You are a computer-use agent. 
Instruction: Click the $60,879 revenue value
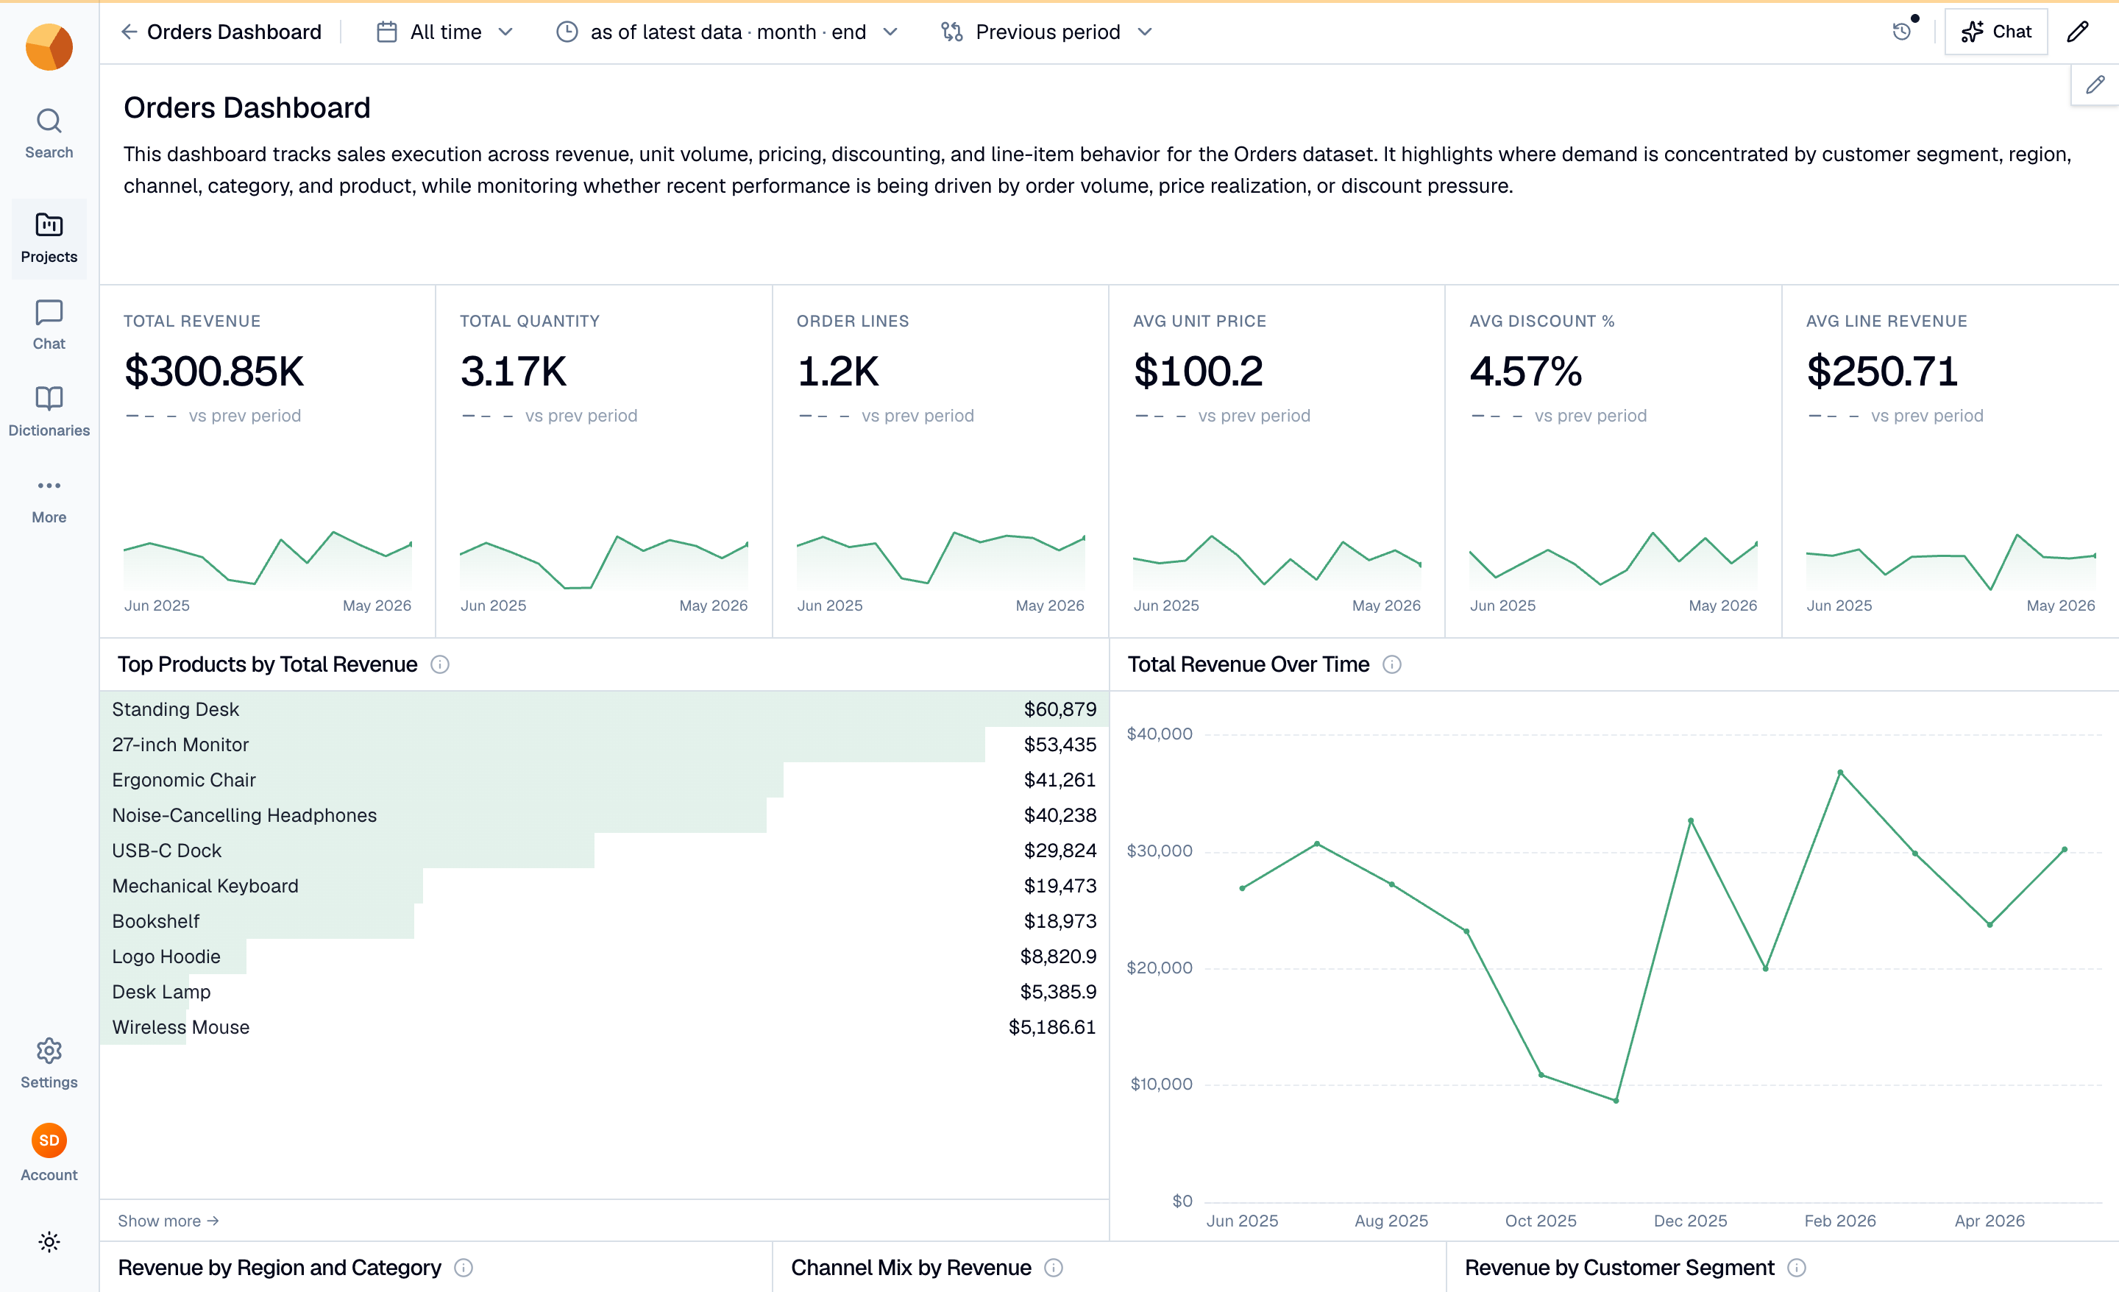[x=1059, y=709]
